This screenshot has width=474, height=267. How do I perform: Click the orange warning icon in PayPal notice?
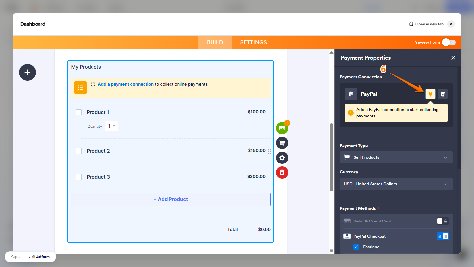(x=351, y=113)
